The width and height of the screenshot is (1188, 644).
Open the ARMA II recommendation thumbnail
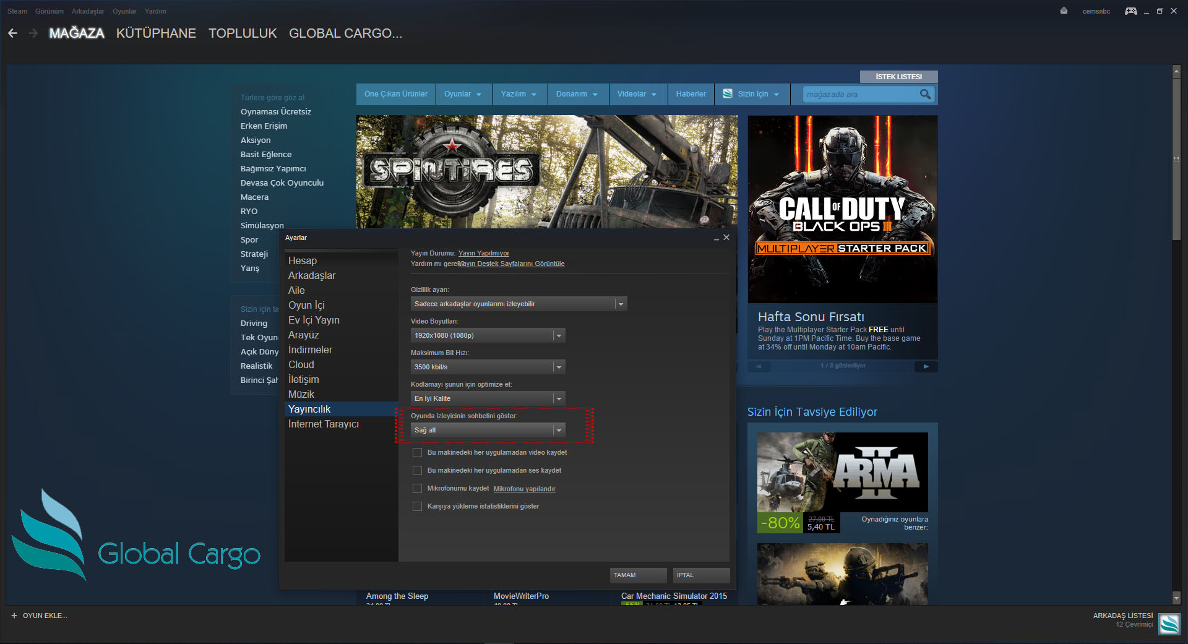click(842, 473)
